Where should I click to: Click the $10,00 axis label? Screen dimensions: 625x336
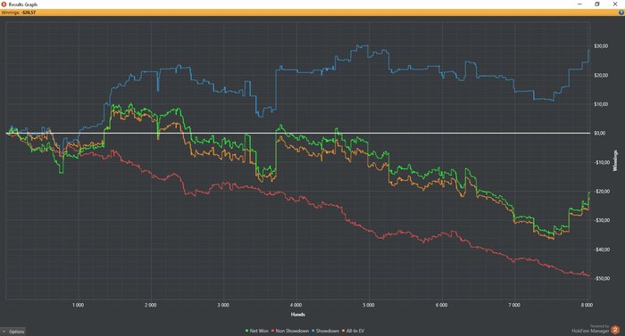click(601, 104)
